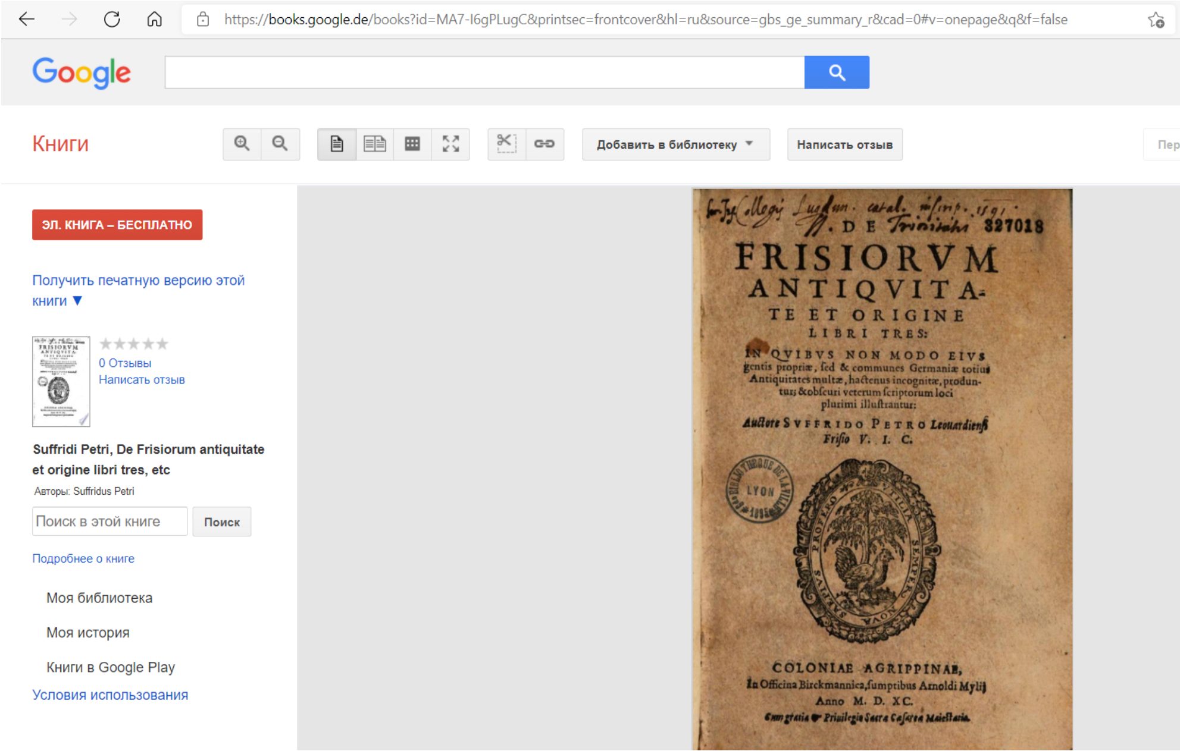Click the 'Поиск' button

pos(222,521)
